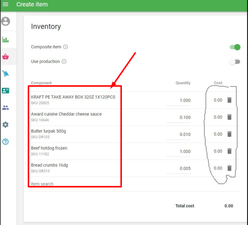The image size is (248, 225).
Task: Click the Help question mark icon
Action: (x=6, y=142)
